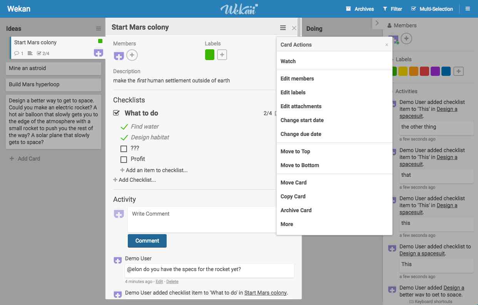Image resolution: width=478 pixels, height=305 pixels.
Task: Click the Wekan logo in the header
Action: 239,8
